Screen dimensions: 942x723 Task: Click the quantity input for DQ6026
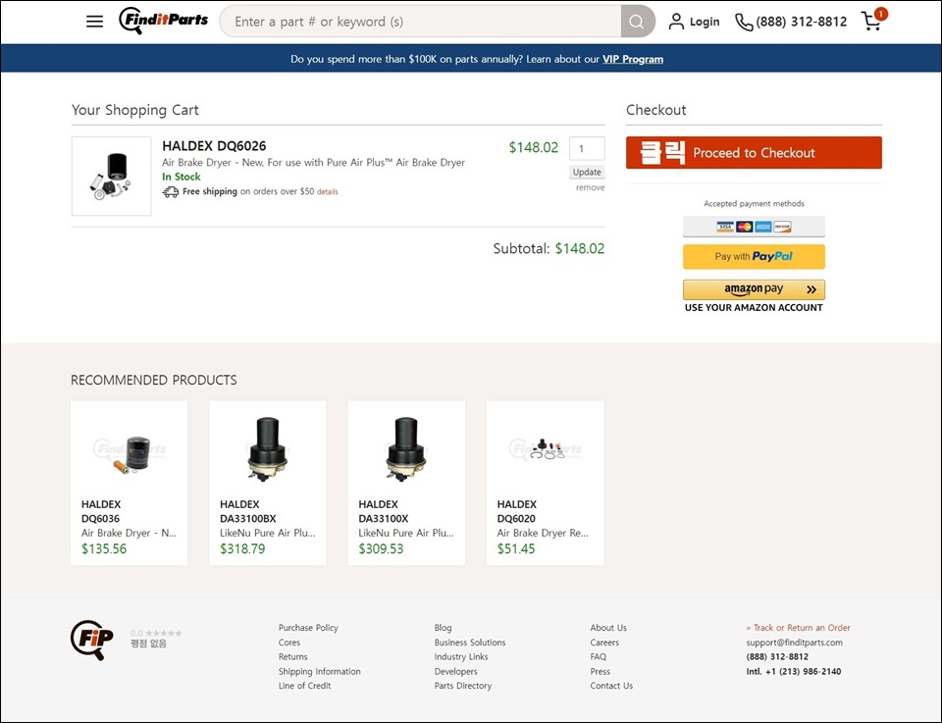click(587, 148)
